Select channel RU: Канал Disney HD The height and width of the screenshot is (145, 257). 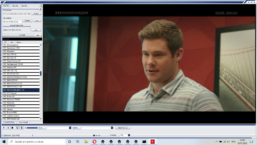click(21, 61)
